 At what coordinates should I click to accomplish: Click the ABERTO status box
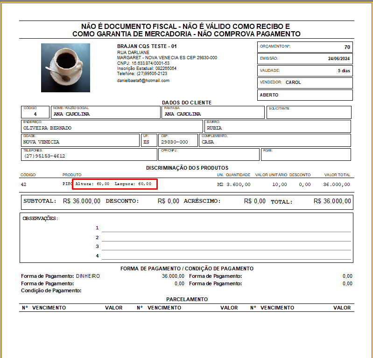(305, 95)
